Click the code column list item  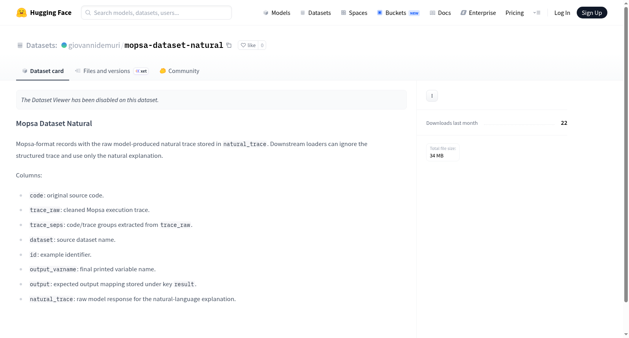click(x=67, y=195)
